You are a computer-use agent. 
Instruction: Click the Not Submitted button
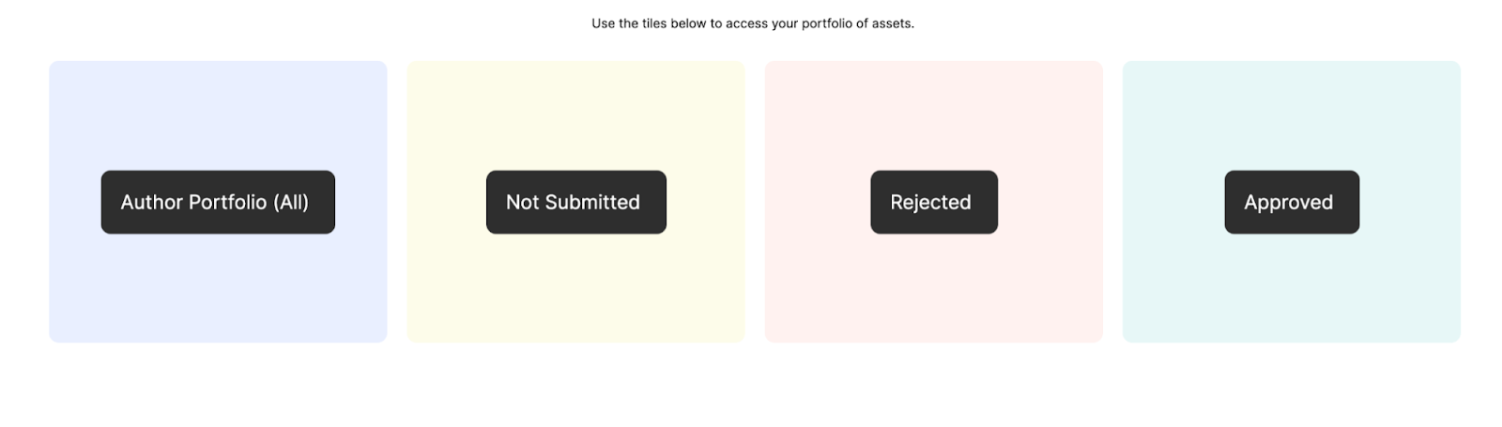point(575,202)
